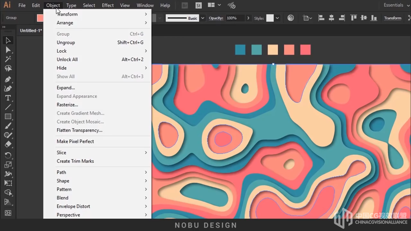The height and width of the screenshot is (231, 411).
Task: Open the File menu
Action: point(22,5)
